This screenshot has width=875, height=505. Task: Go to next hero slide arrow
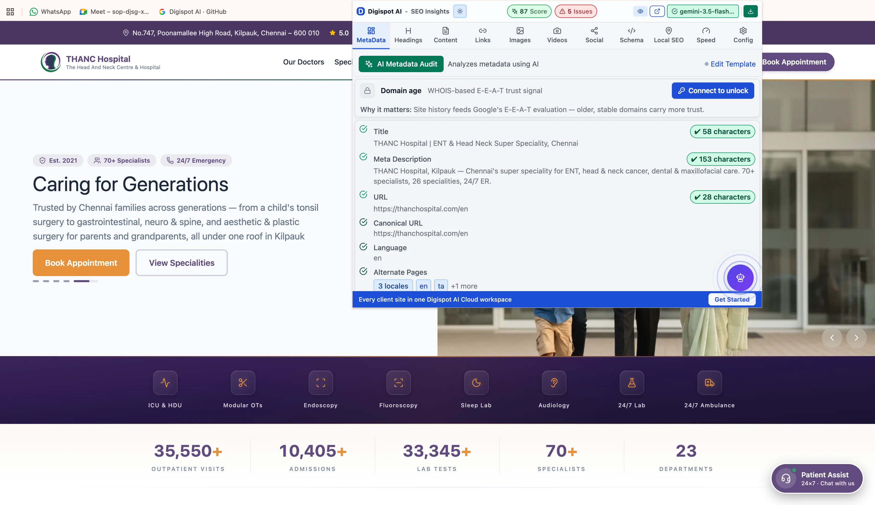856,338
